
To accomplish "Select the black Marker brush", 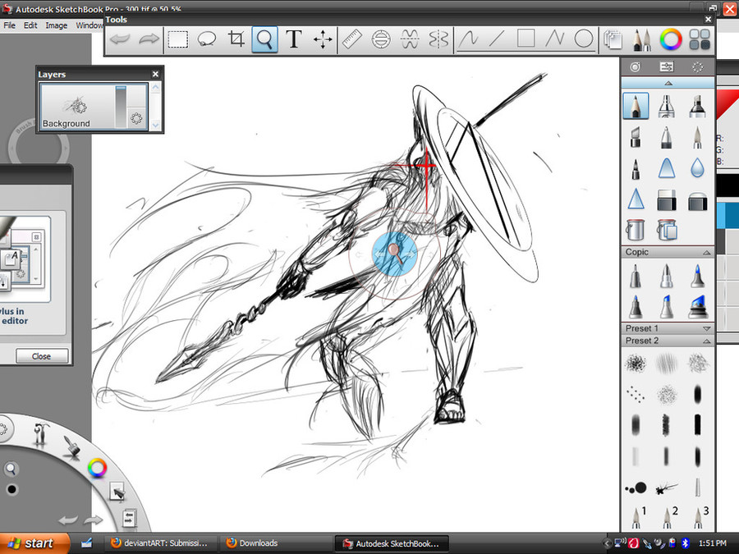I will tap(697, 106).
